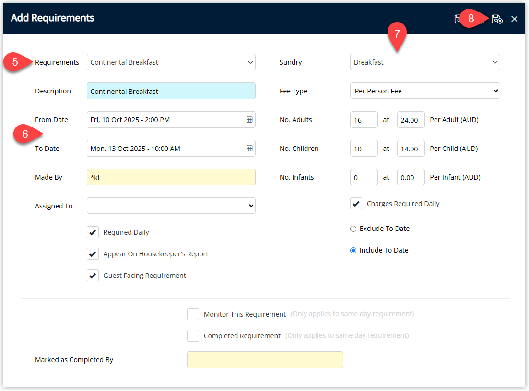Click the No. Children quantity field

tap(364, 149)
